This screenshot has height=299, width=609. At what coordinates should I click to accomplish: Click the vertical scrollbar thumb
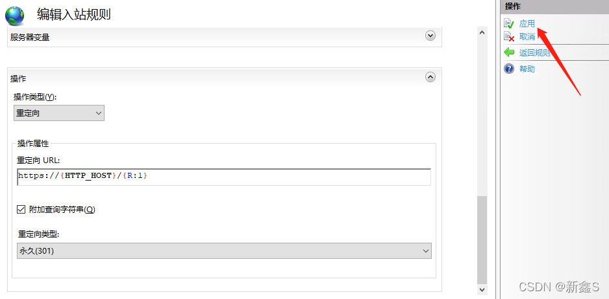482,239
